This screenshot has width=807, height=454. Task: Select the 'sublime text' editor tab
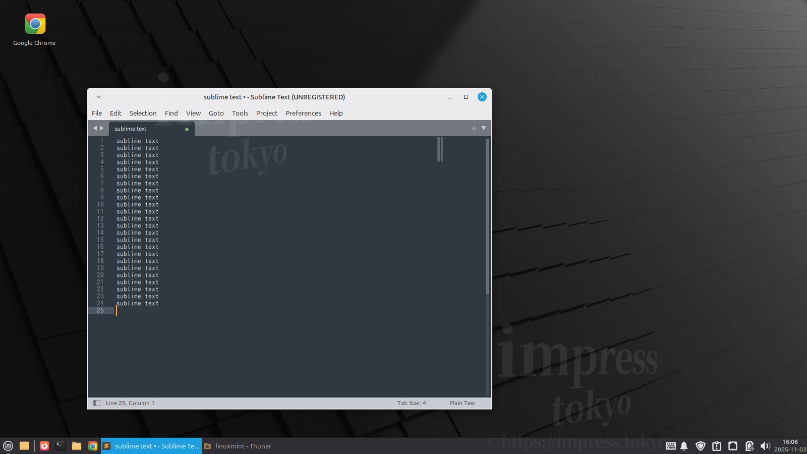[x=151, y=129]
